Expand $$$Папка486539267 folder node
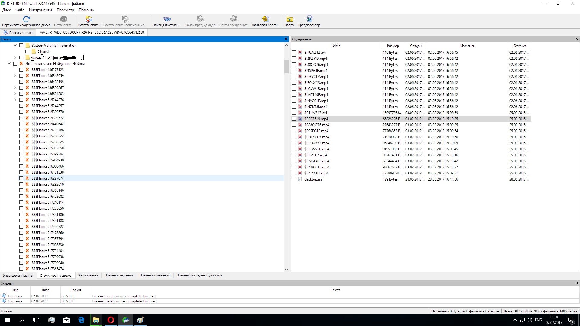Screen dimensions: 580x326 15,88
